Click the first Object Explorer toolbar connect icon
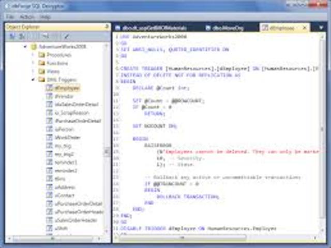Screen dimensions: 331x248 pos(12,36)
